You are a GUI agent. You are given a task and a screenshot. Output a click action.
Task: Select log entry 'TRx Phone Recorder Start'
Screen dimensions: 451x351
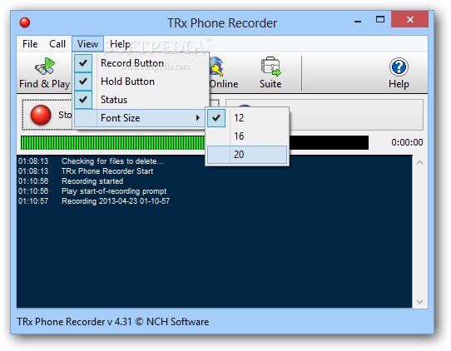(107, 171)
